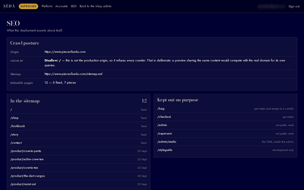Image resolution: width=304 pixels, height=190 pixels.
Task: Click the 28 Sept date for the-dart-cargos
Action: (x=142, y=176)
